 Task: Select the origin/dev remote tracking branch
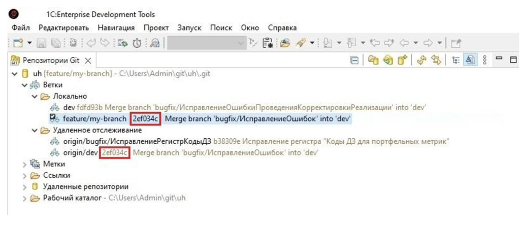pyautogui.click(x=82, y=152)
